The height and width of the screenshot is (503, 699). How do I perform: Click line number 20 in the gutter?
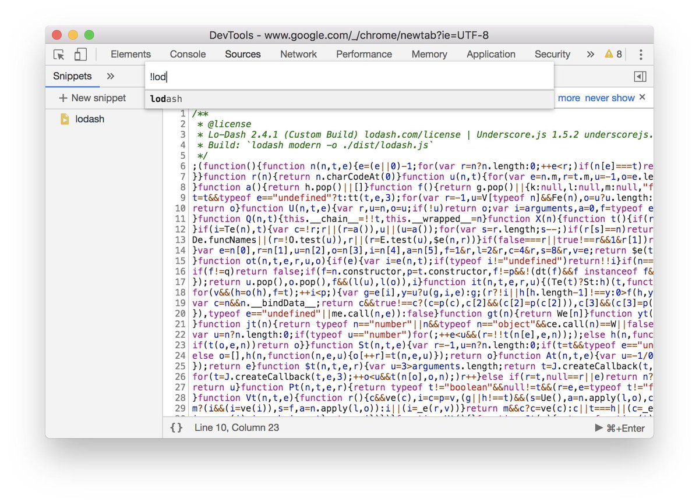(180, 313)
